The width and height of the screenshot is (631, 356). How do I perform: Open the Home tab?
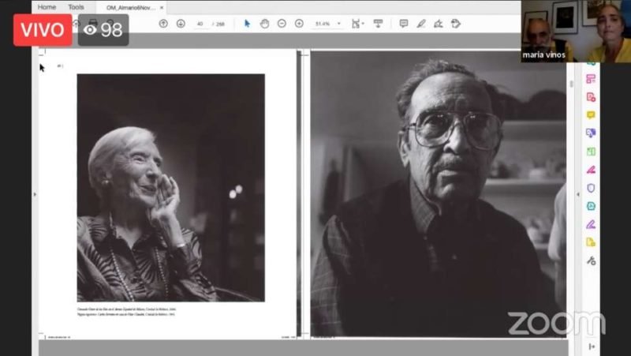[47, 7]
